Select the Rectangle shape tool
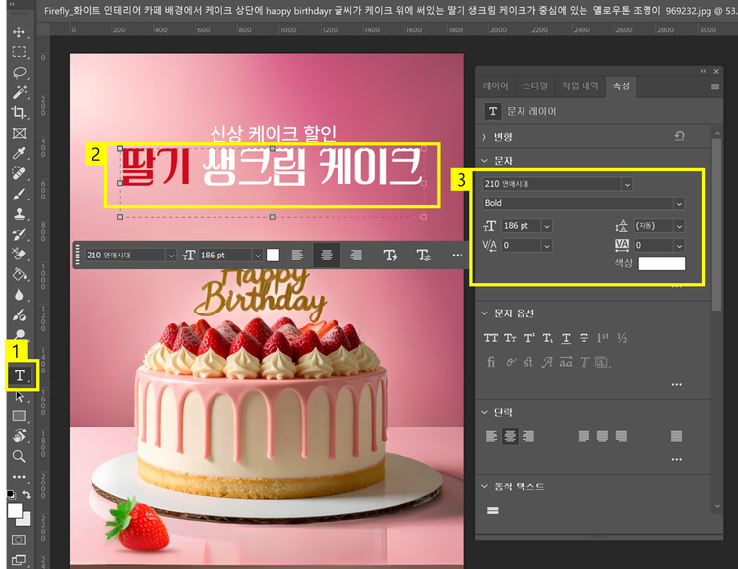The width and height of the screenshot is (738, 569). click(19, 416)
